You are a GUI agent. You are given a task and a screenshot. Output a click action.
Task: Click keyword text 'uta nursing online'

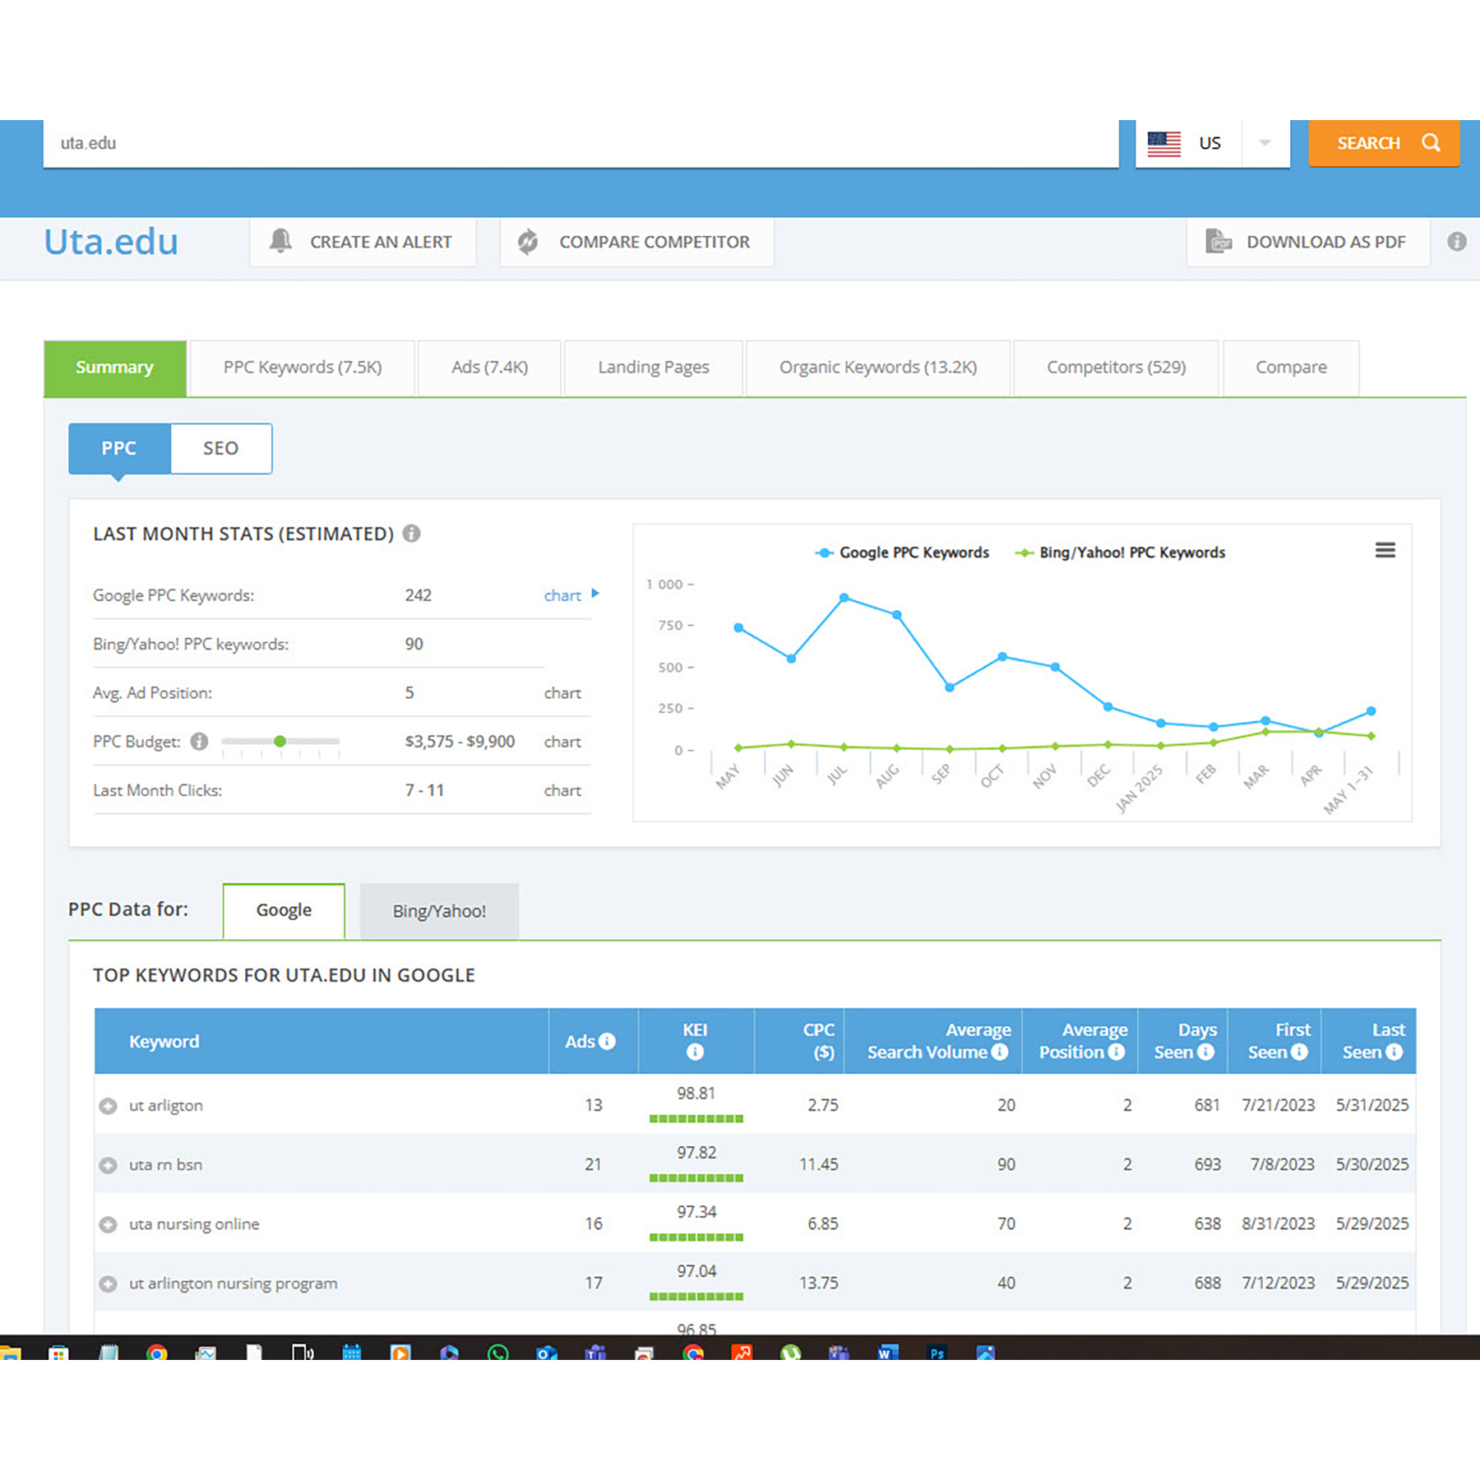coord(194,1224)
